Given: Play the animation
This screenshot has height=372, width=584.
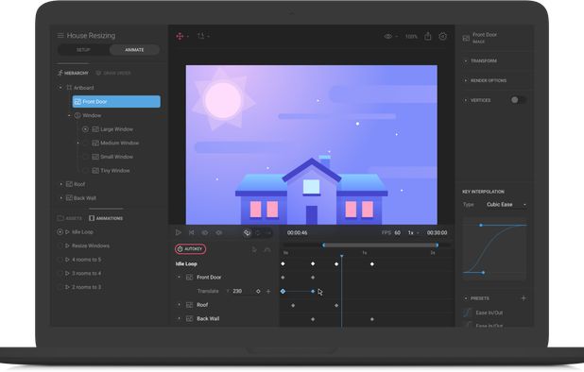Looking at the screenshot, I should [x=178, y=232].
